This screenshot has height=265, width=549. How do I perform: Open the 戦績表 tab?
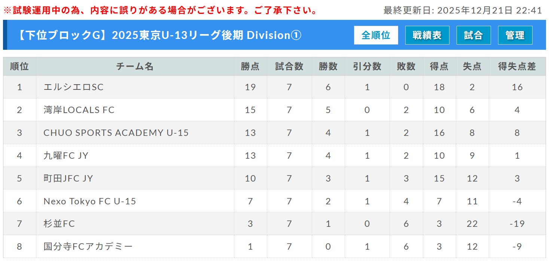(427, 35)
